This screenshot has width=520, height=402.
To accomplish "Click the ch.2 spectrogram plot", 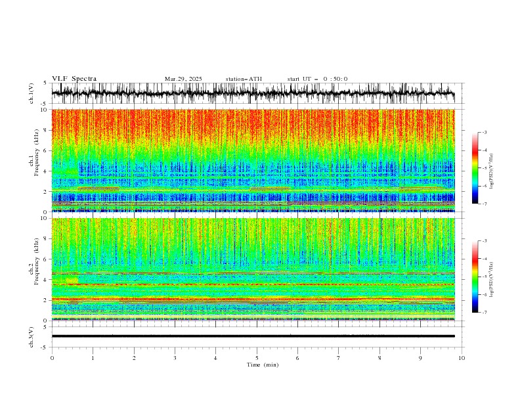I will (253, 269).
